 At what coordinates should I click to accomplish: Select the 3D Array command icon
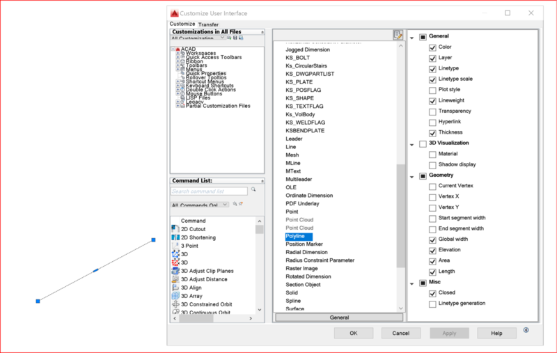coord(175,296)
